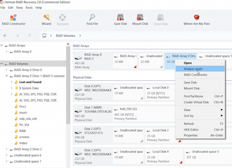
Task: Open the View submenu in context menu
Action: pyautogui.click(x=200, y=110)
